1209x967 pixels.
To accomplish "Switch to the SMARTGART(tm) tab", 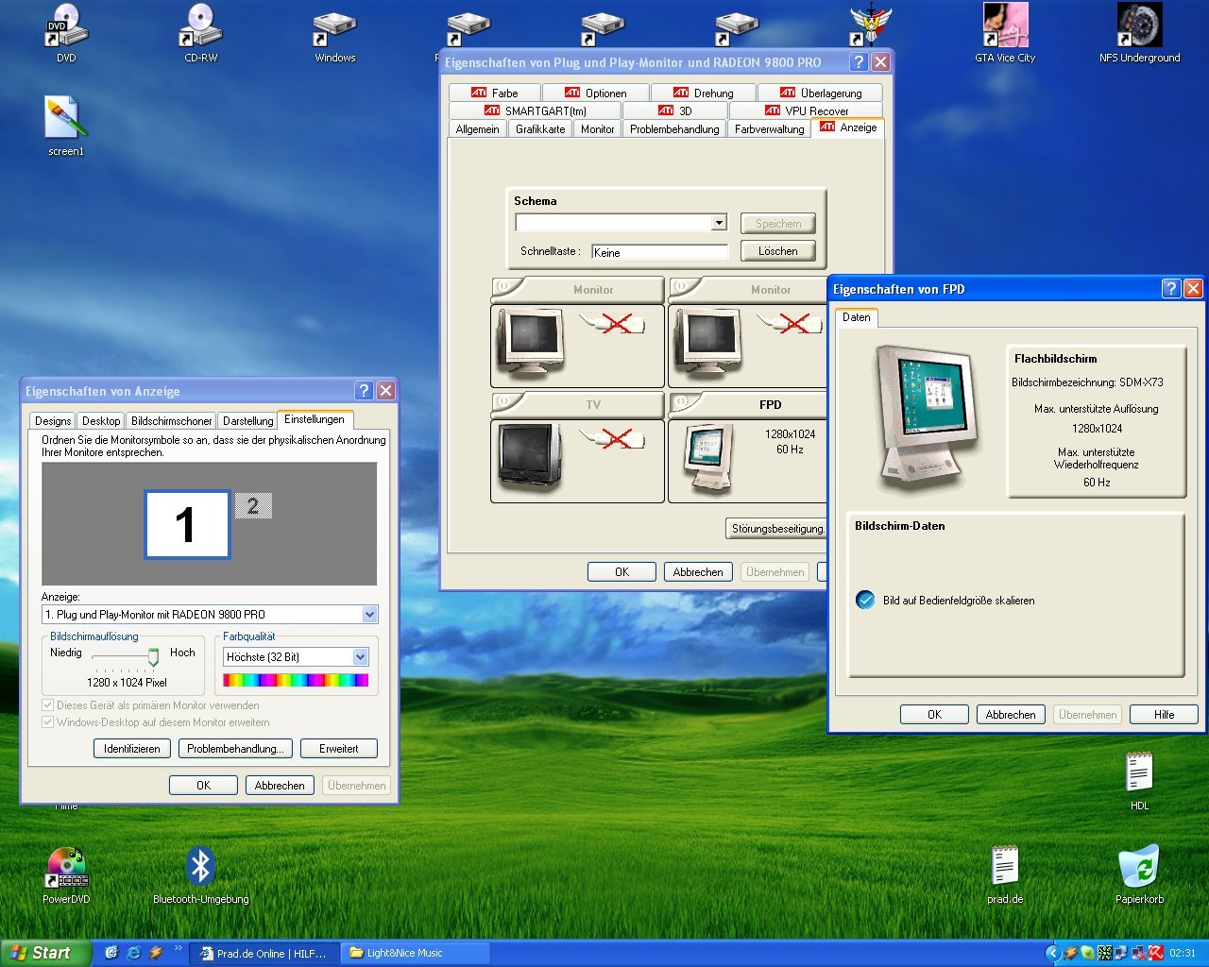I will click(x=536, y=110).
